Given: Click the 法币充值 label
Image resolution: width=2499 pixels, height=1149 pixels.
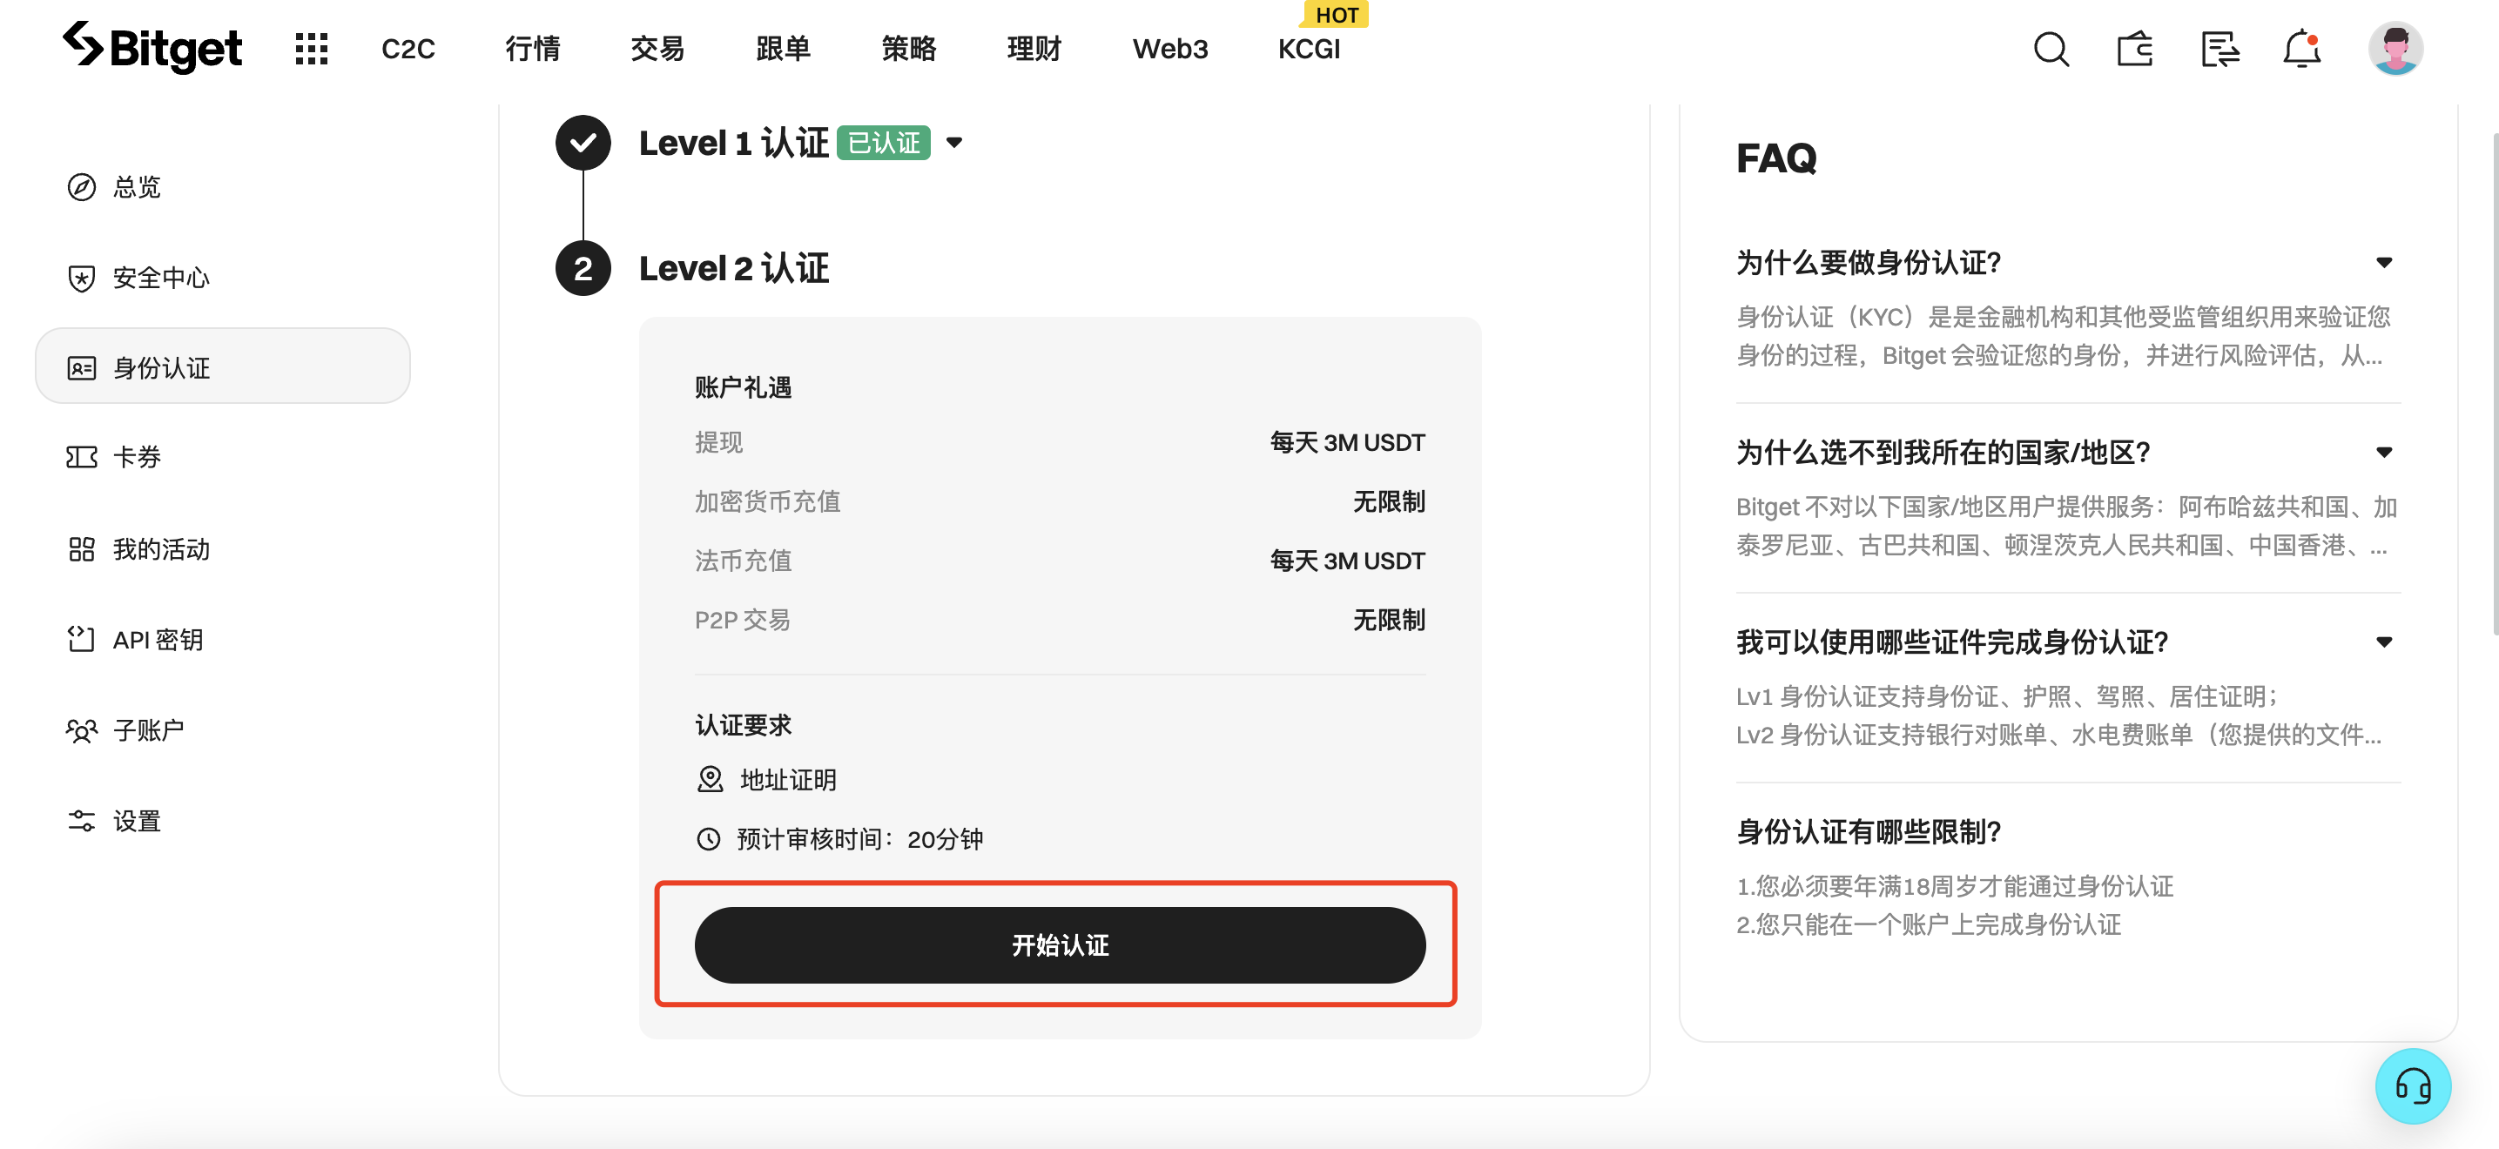Looking at the screenshot, I should pyautogui.click(x=743, y=561).
